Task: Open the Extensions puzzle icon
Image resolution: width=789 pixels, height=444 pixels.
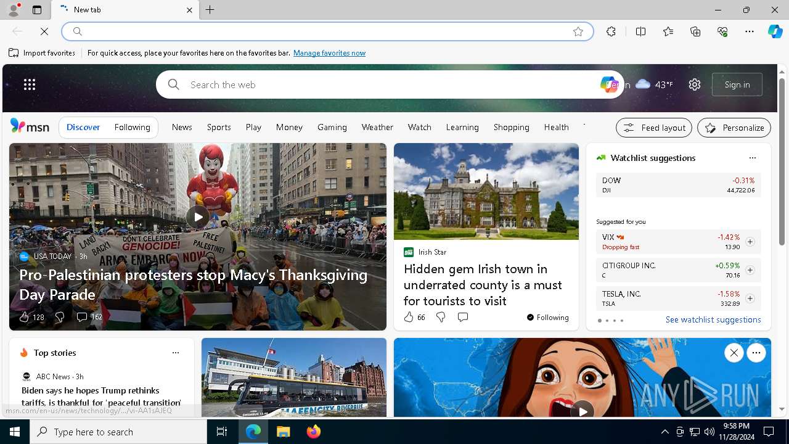Action: pos(611,31)
